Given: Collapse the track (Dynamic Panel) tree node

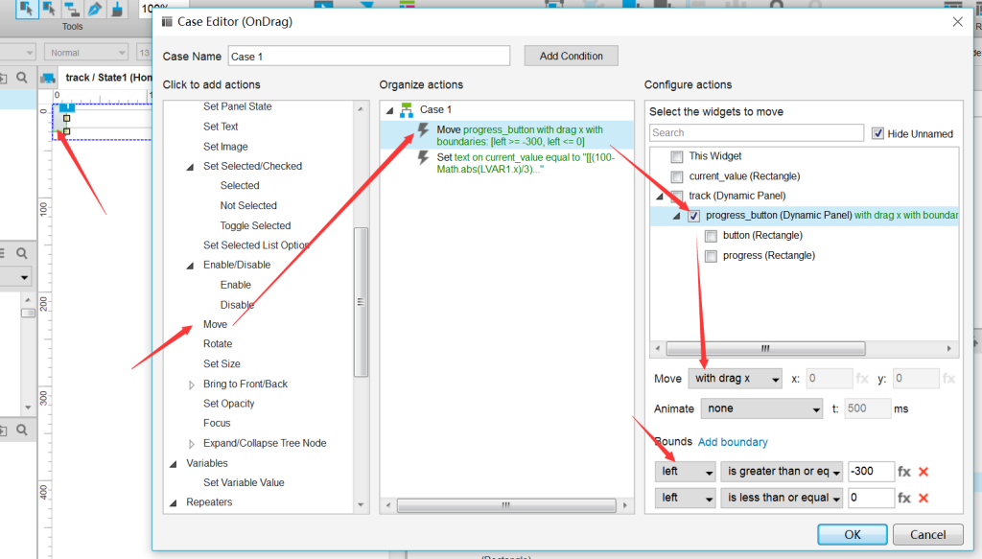Looking at the screenshot, I should [660, 197].
